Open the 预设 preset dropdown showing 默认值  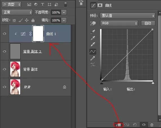point(127,16)
